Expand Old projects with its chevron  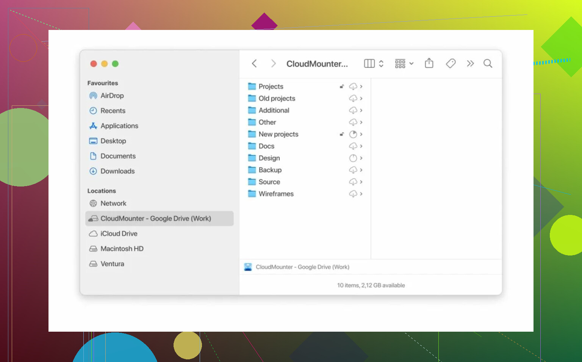361,99
